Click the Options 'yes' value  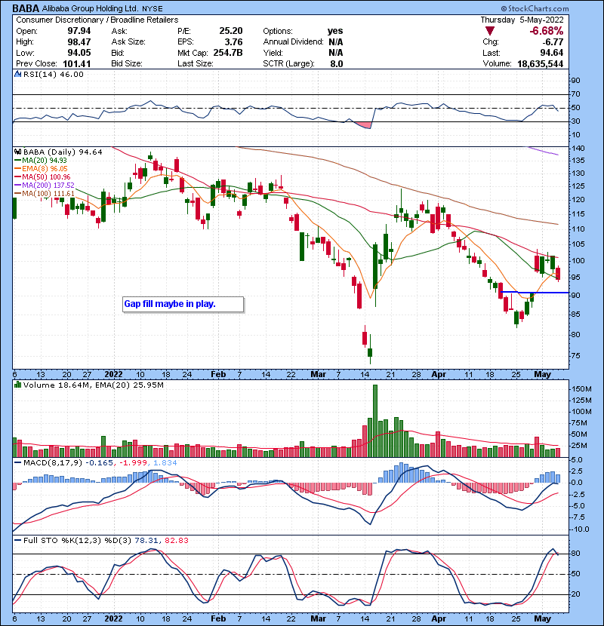click(335, 31)
